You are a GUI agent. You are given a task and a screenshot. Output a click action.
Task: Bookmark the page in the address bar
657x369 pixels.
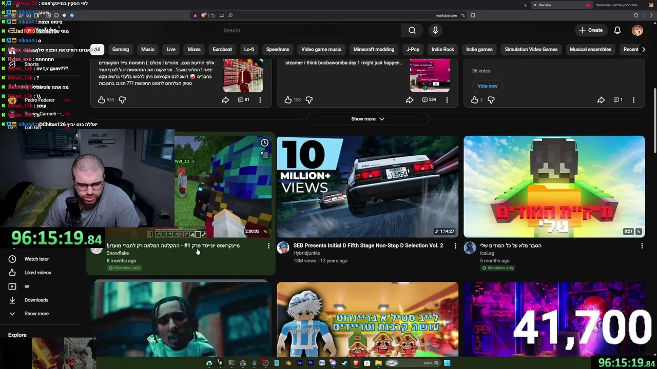click(473, 15)
